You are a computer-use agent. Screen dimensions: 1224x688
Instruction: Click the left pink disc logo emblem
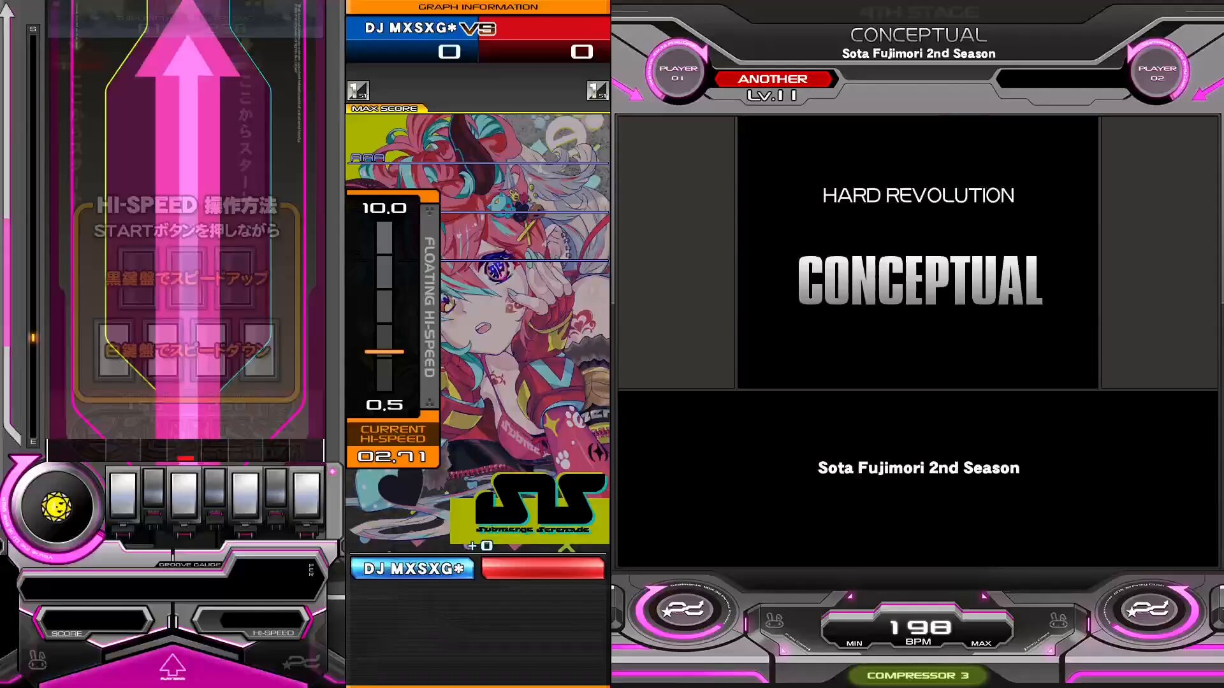point(684,610)
